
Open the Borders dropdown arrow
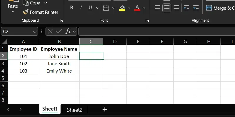pos(113,8)
